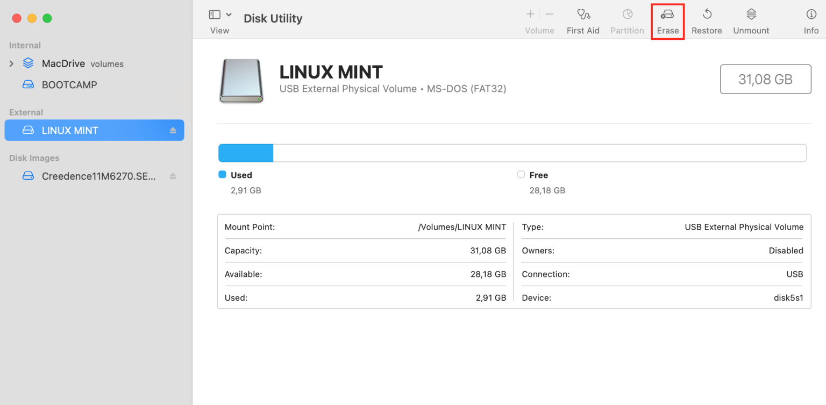The width and height of the screenshot is (826, 405).
Task: Toggle the Free legend indicator
Action: coord(521,174)
